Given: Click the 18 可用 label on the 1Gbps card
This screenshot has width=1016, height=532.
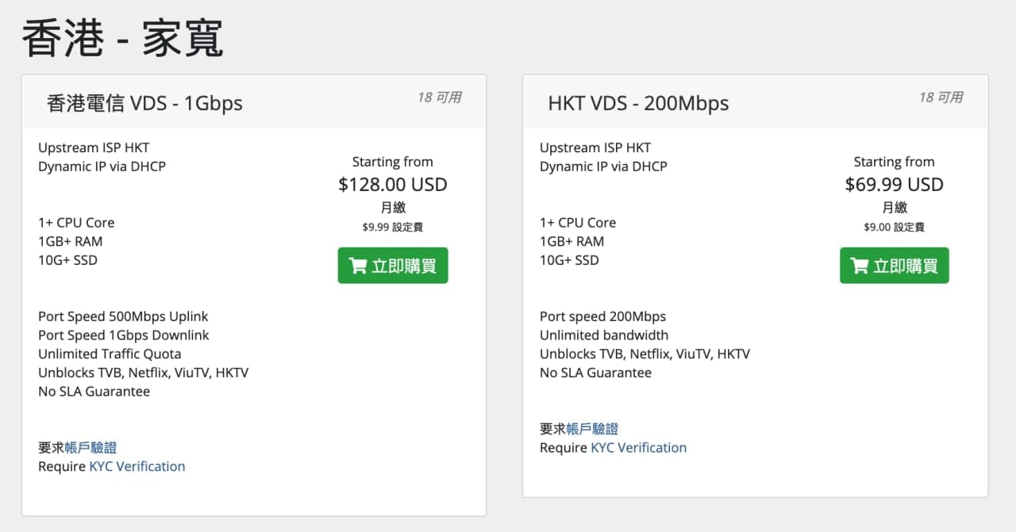Looking at the screenshot, I should point(439,98).
